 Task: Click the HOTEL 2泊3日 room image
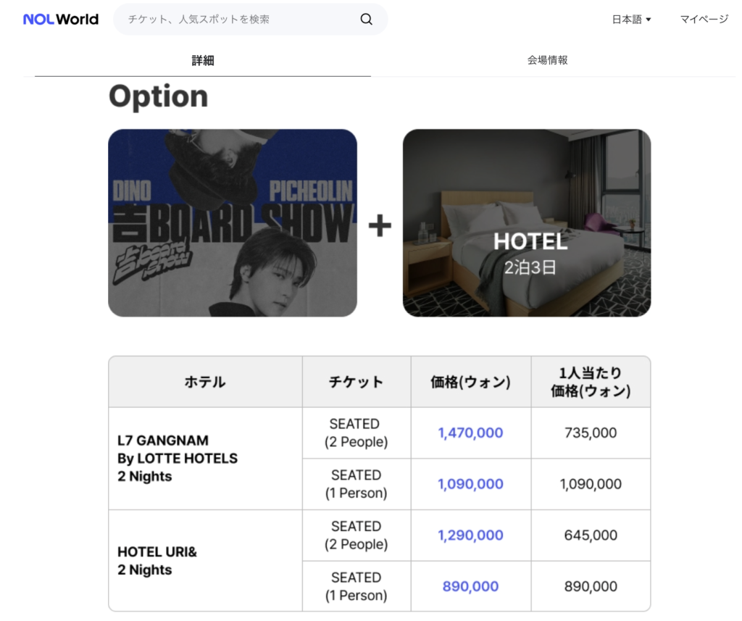click(527, 223)
